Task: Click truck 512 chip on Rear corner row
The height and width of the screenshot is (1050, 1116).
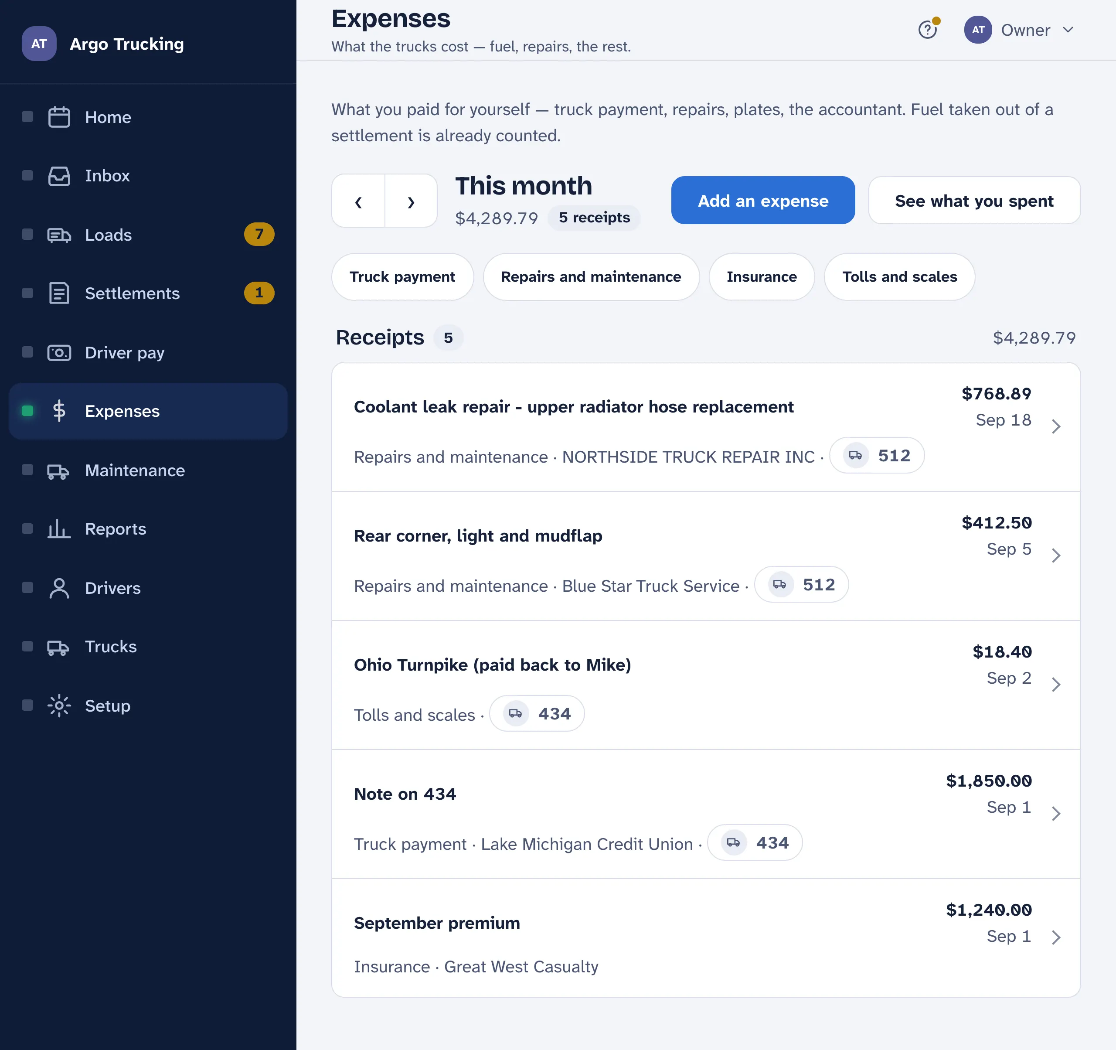Action: [x=801, y=584]
